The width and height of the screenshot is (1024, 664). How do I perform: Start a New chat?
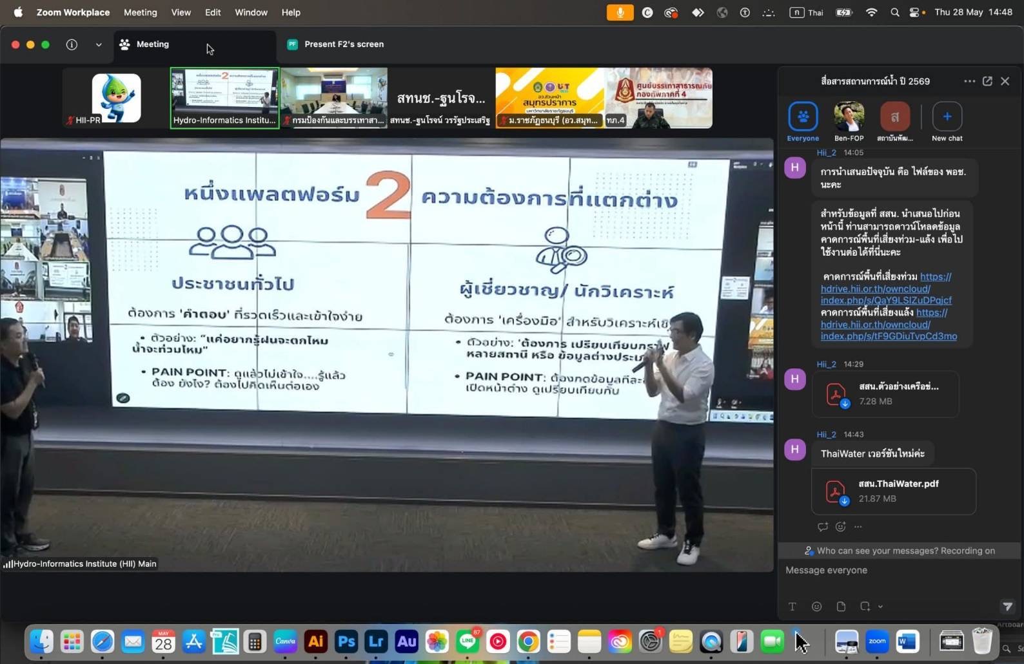click(947, 122)
